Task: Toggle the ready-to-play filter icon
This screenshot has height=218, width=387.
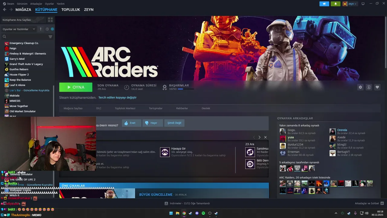Action: click(x=52, y=29)
